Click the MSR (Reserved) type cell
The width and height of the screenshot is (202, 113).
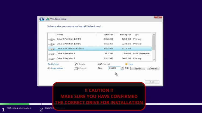141,54
